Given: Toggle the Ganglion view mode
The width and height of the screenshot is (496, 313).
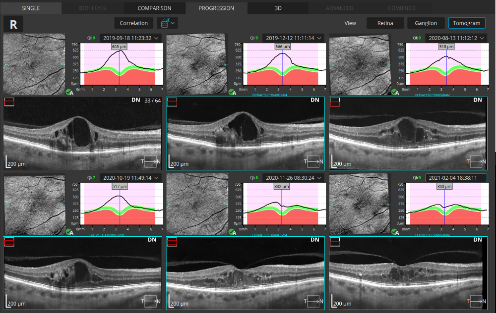Looking at the screenshot, I should coord(426,23).
